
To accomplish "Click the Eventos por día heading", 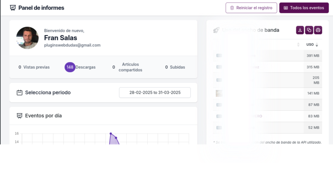I will click(x=43, y=116).
